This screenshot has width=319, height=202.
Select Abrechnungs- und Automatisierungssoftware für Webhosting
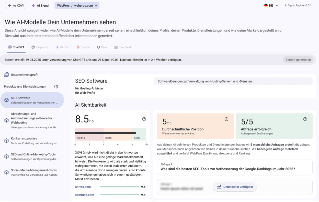click(x=32, y=120)
